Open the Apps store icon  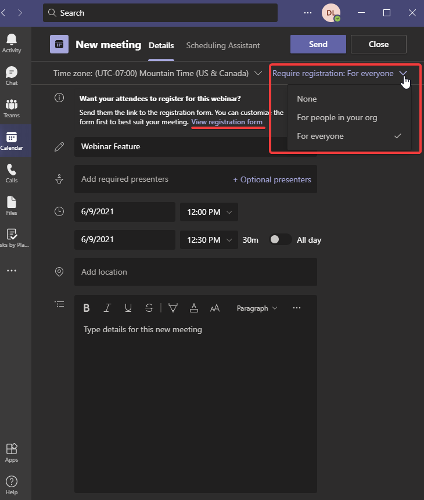[12, 452]
